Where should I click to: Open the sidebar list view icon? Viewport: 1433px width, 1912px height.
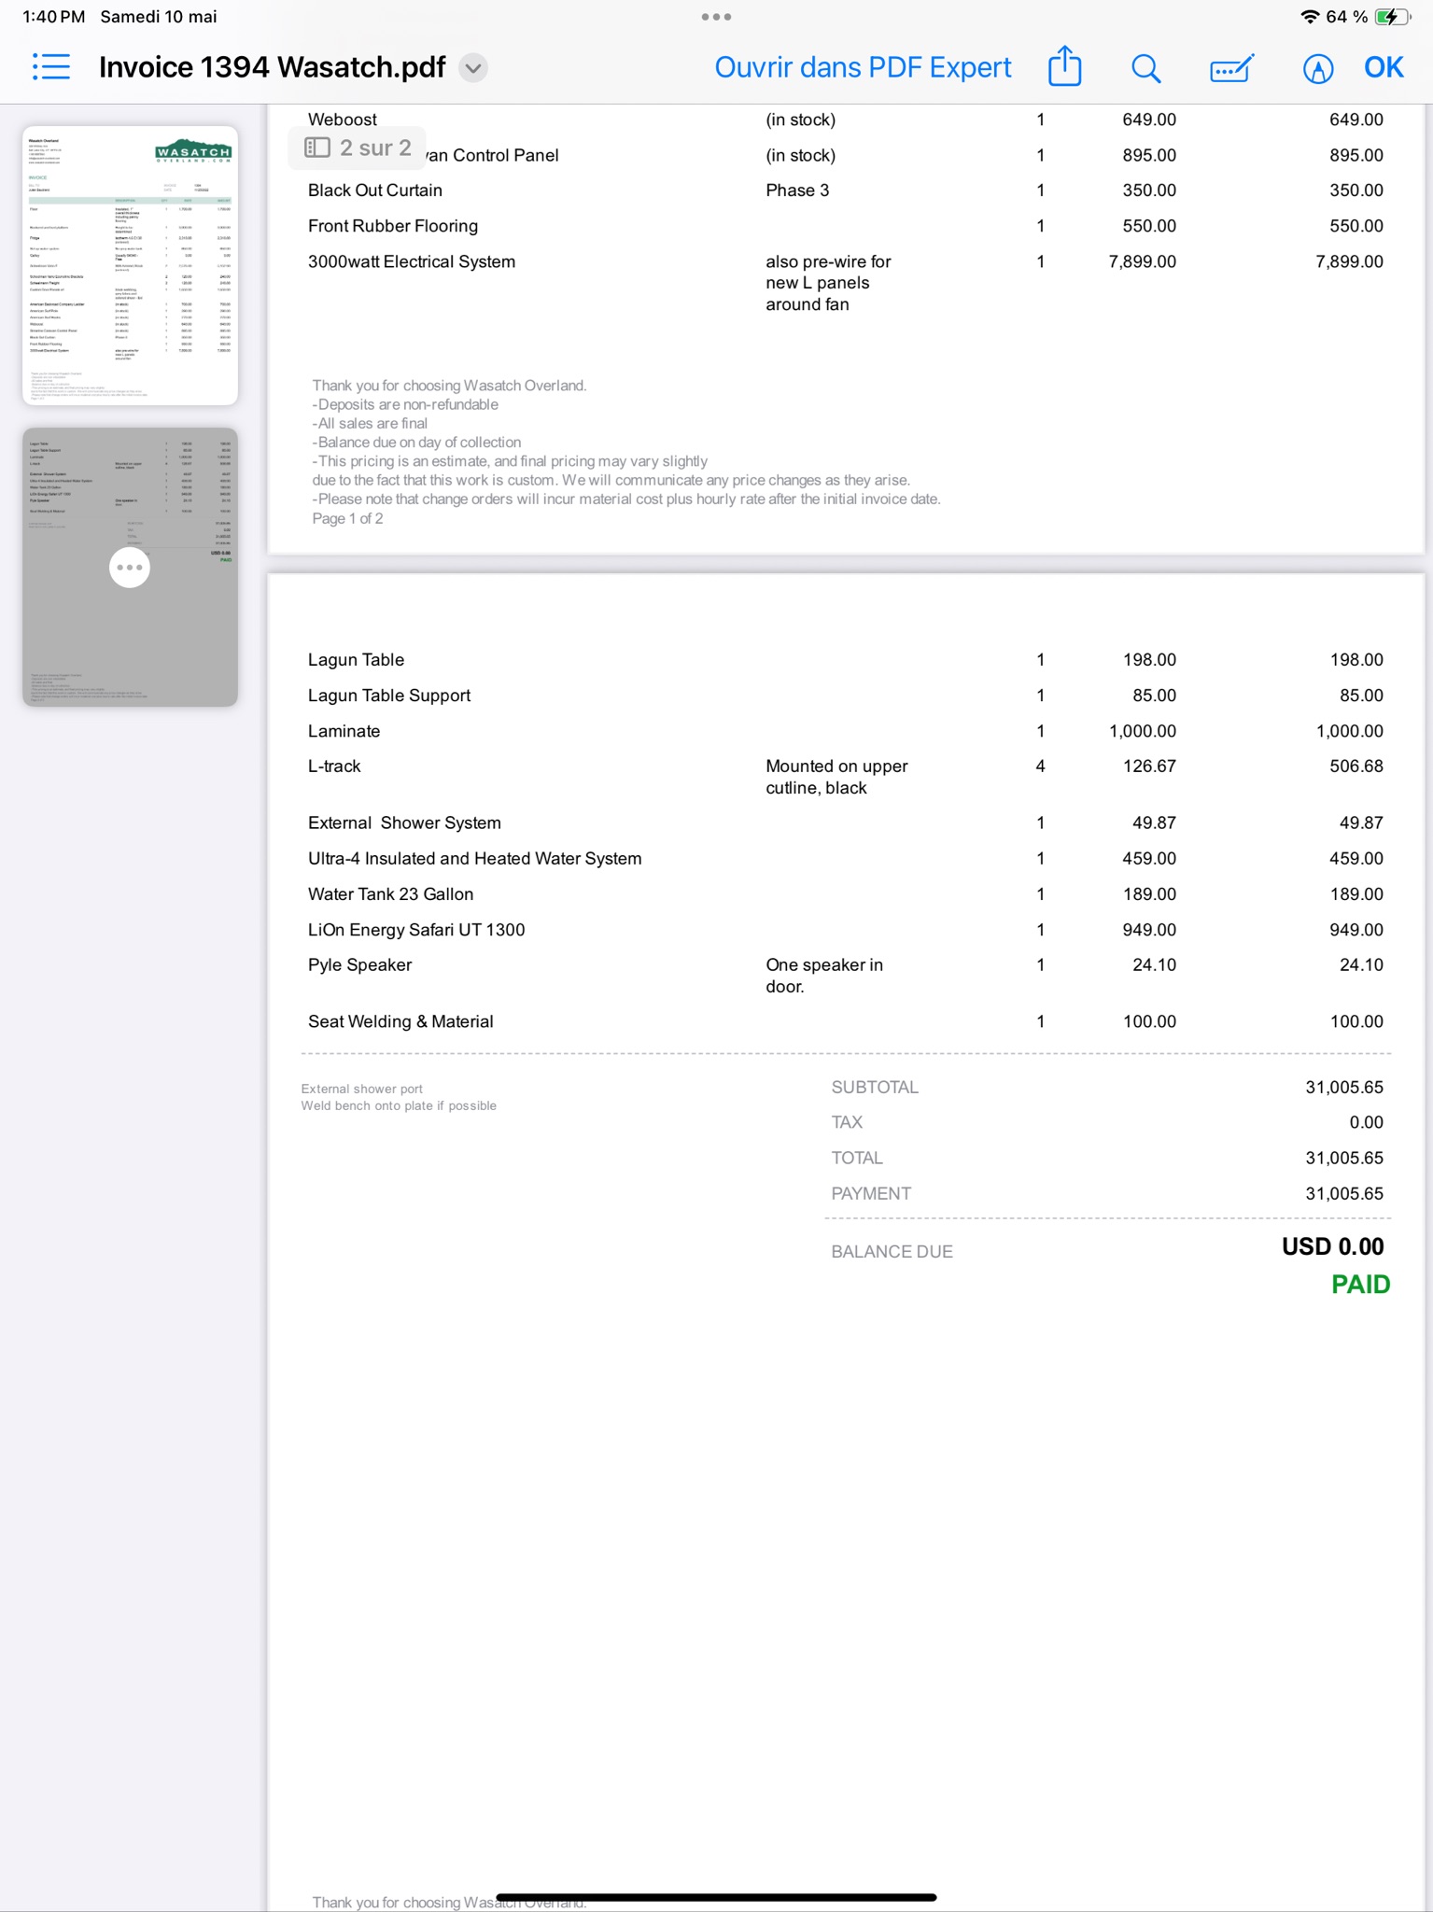click(50, 67)
